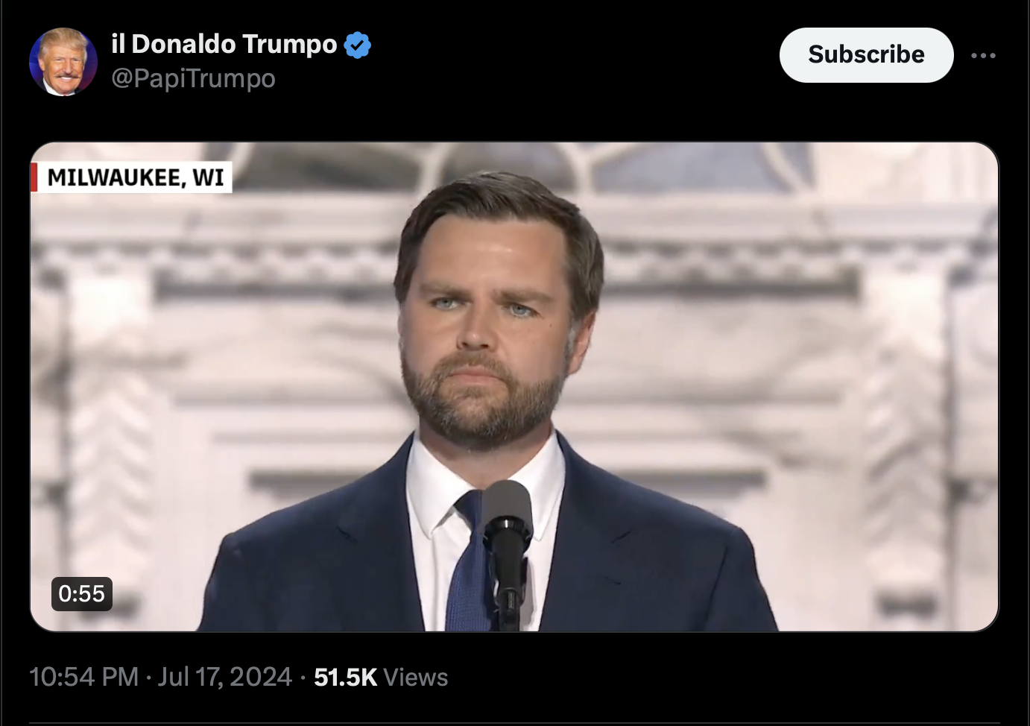Viewport: 1030px width, 726px height.
Task: Open the 10:54 PM timestamp link
Action: coord(84,677)
